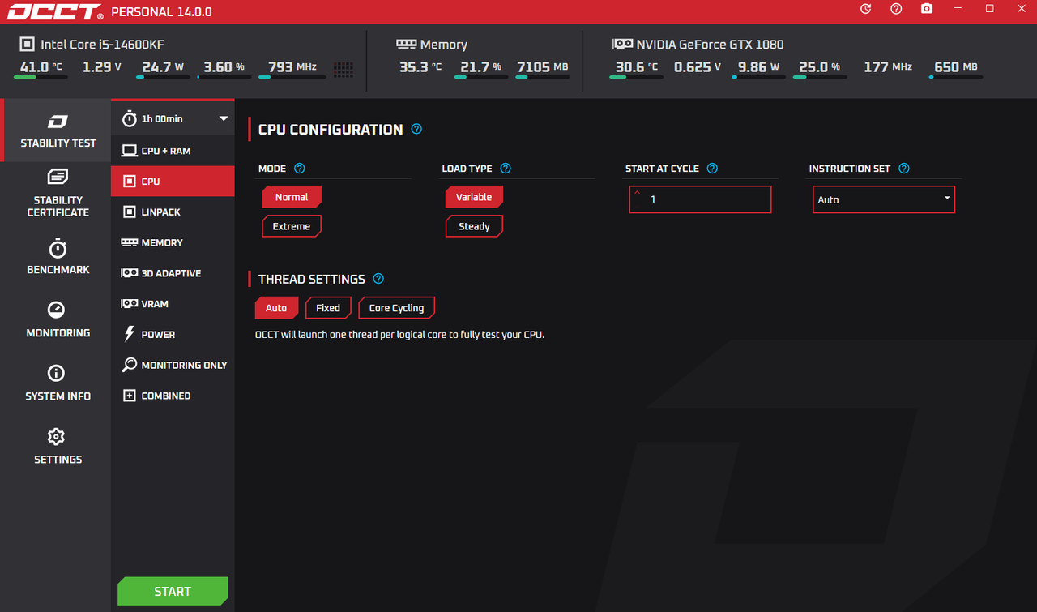Open help icon next to LOAD TYPE
The height and width of the screenshot is (612, 1037).
point(506,169)
